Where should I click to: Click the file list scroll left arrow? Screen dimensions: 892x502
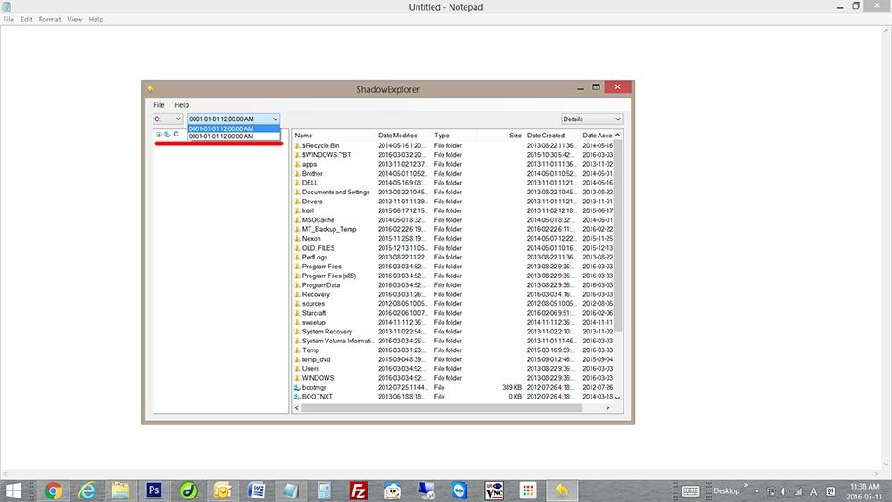(x=297, y=407)
